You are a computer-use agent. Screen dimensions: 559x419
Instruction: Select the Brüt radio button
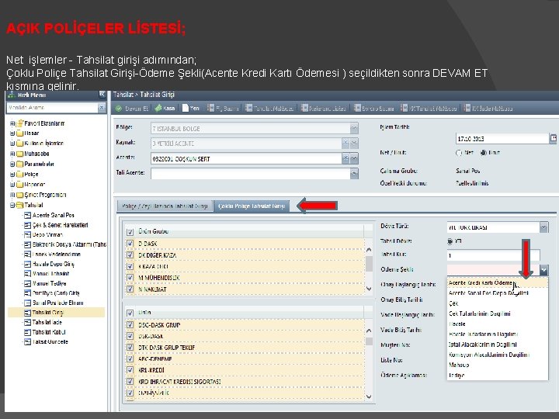[x=484, y=153]
